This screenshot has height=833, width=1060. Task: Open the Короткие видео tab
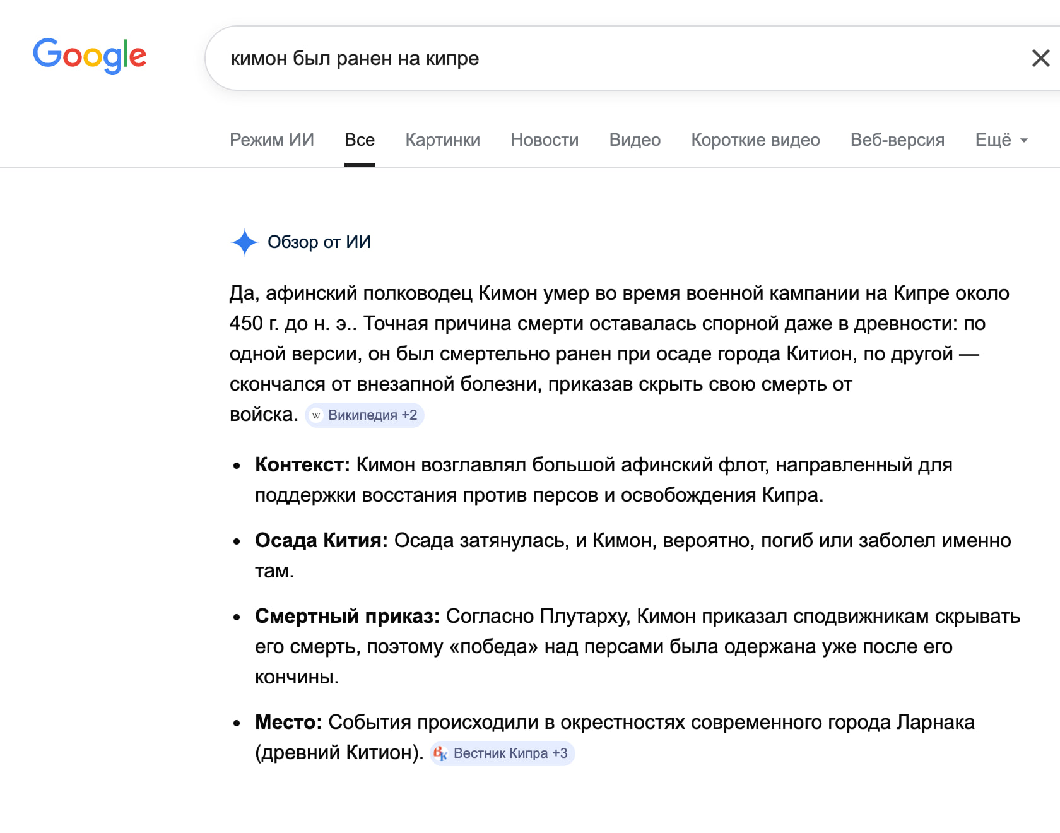[x=755, y=140]
